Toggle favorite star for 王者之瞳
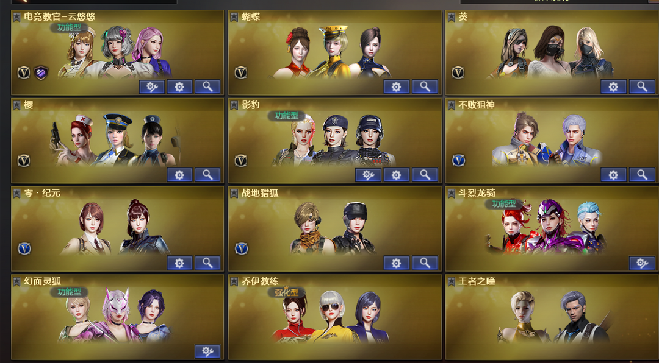 coord(451,281)
